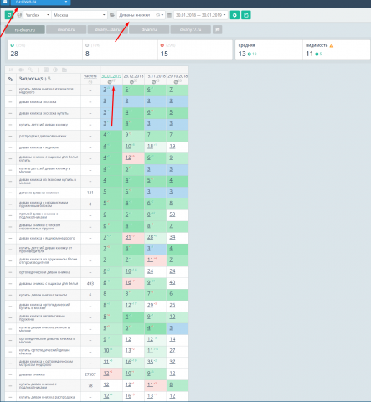
Task: Click the query 'ортопедический диван книжка'
Action: pos(44,272)
